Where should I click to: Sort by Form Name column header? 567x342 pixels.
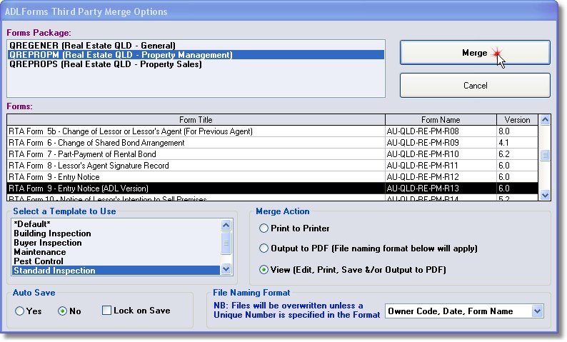[x=441, y=120]
